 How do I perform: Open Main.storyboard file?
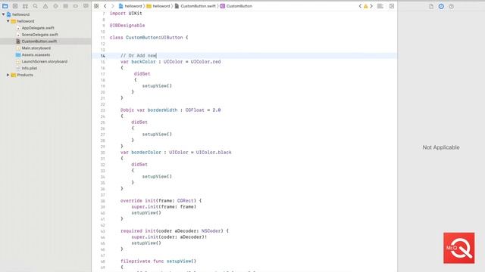point(36,48)
